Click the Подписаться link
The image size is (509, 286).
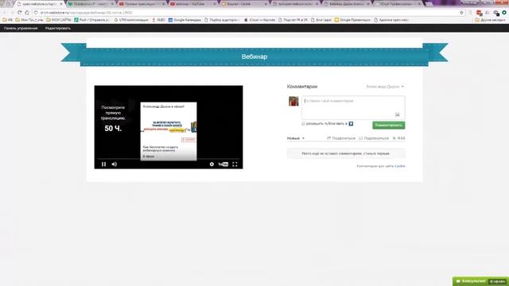point(374,138)
